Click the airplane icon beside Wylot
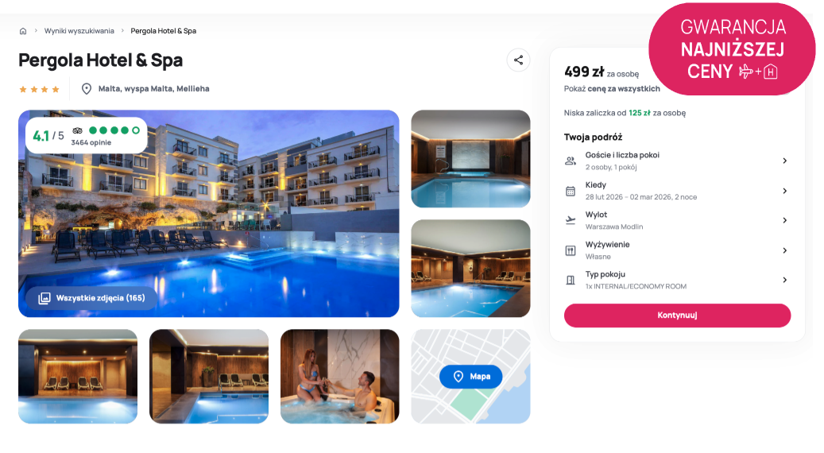The image size is (824, 453). [571, 220]
